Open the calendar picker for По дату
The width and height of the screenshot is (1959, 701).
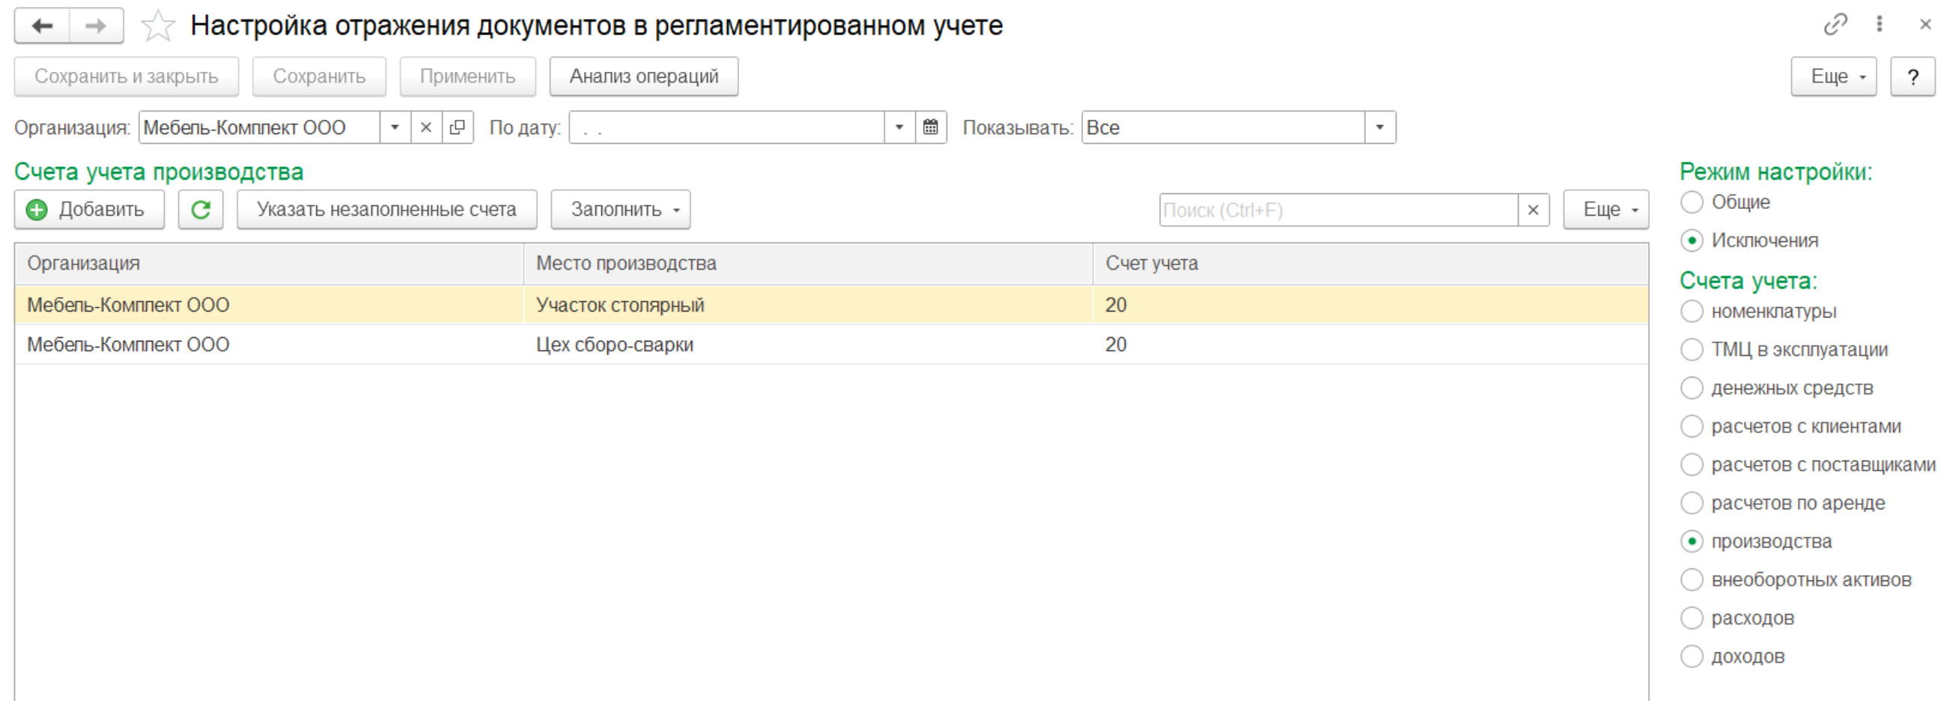coord(930,128)
